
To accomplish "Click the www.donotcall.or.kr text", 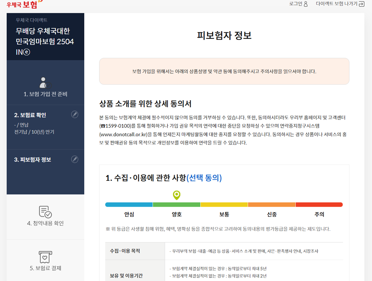I will click(x=123, y=134).
